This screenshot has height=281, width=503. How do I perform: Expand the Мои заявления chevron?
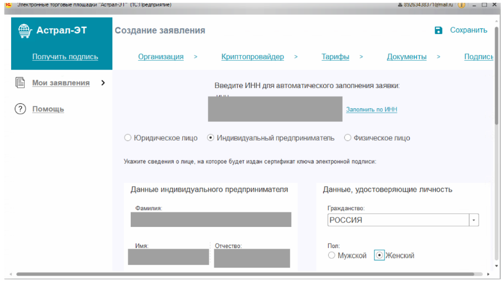pos(103,83)
